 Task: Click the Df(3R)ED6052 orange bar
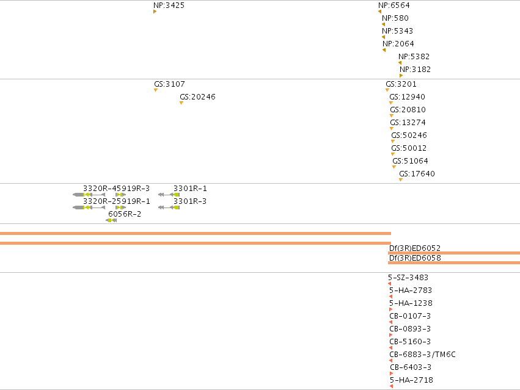pos(454,253)
